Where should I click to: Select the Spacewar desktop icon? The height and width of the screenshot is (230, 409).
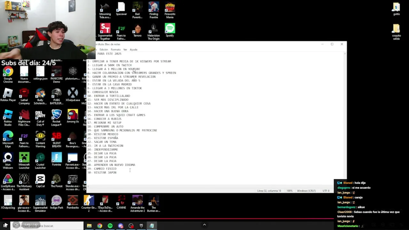(121, 9)
